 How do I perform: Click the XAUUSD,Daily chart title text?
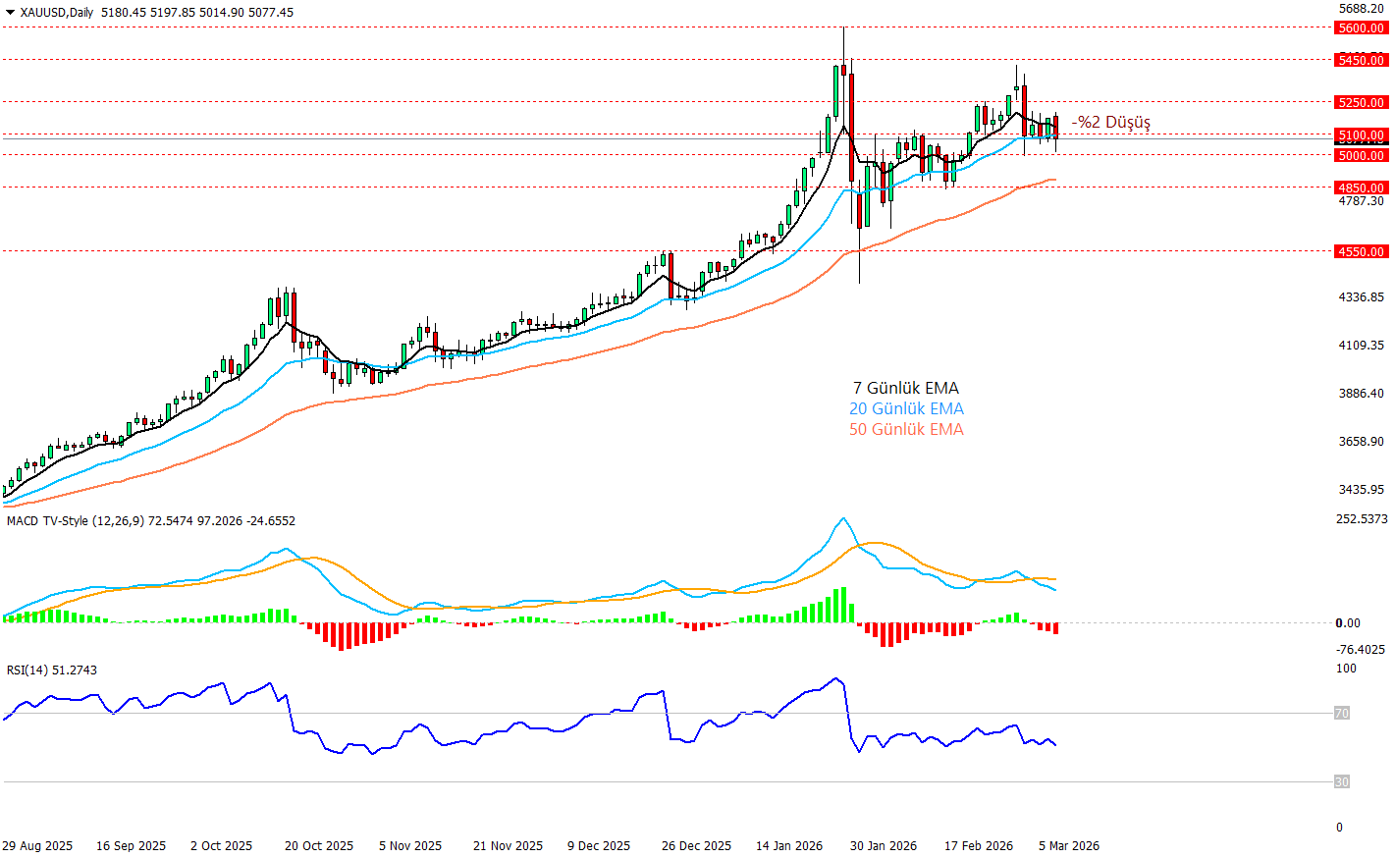pos(57,13)
